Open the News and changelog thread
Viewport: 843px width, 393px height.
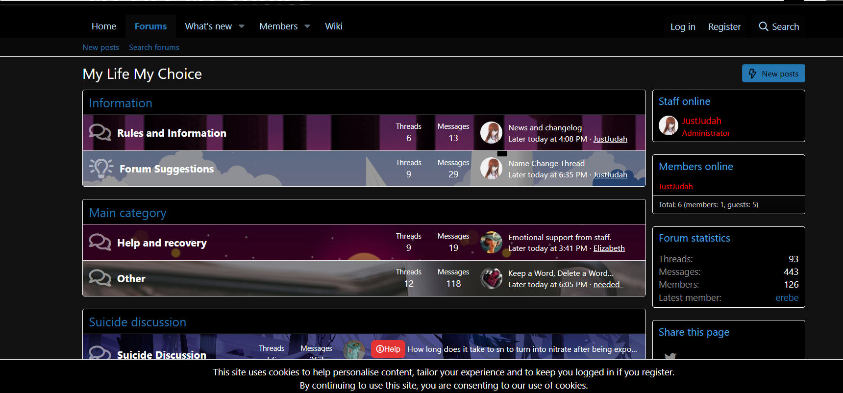(545, 127)
